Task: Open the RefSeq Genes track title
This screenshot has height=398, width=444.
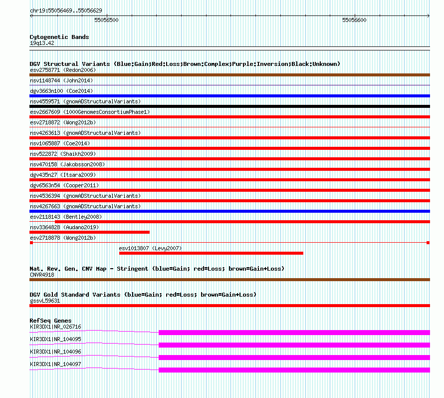Action: point(50,321)
